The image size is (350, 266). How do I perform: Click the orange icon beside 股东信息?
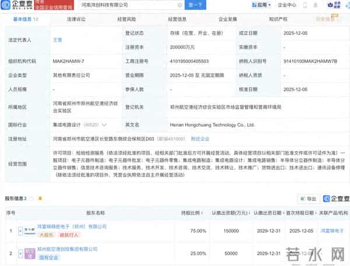point(40,198)
